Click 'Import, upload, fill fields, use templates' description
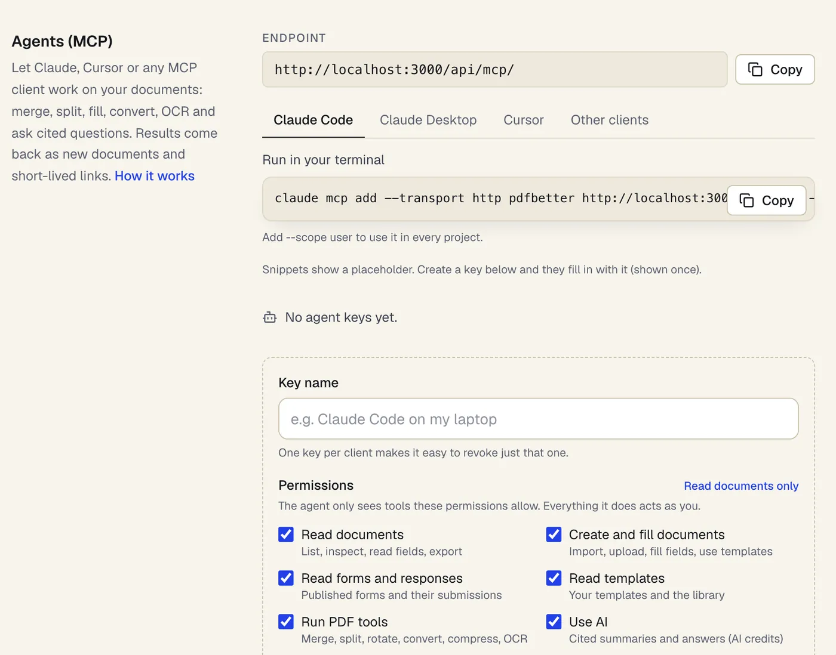 click(671, 552)
